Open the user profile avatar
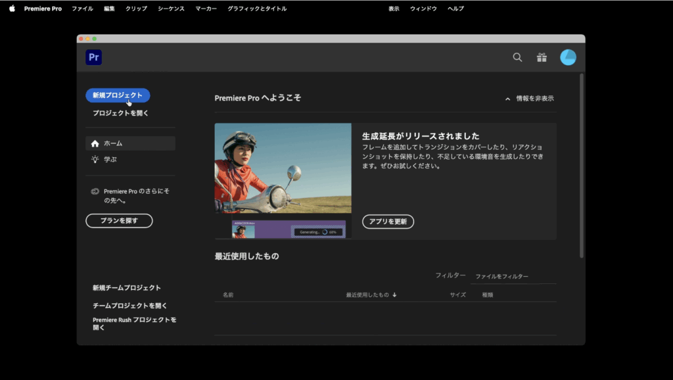Image resolution: width=673 pixels, height=380 pixels. click(568, 57)
